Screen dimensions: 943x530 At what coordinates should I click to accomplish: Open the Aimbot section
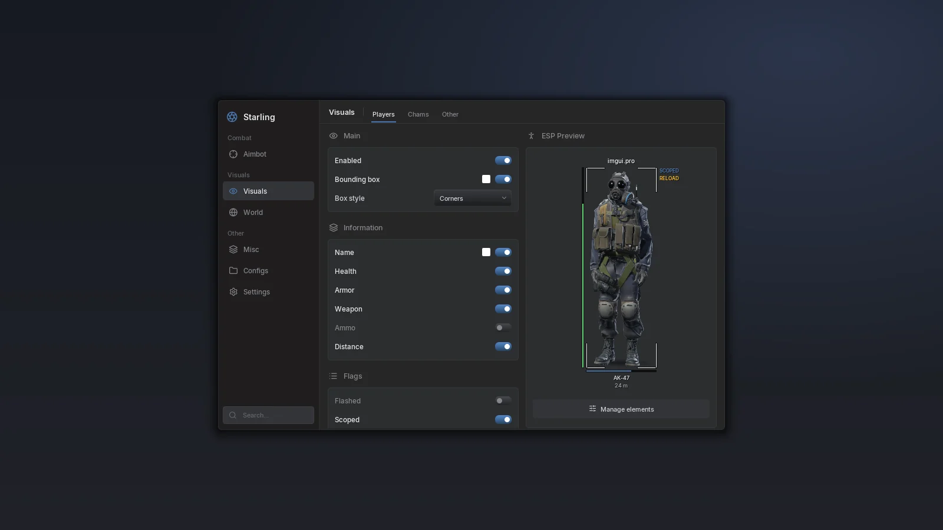[268, 154]
